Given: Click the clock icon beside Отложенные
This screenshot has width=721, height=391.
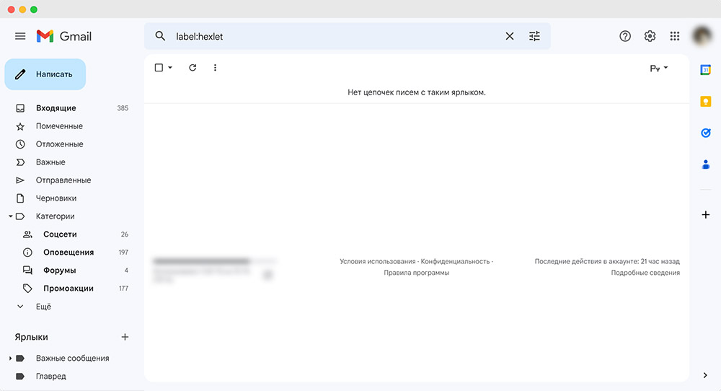Looking at the screenshot, I should pyautogui.click(x=20, y=144).
